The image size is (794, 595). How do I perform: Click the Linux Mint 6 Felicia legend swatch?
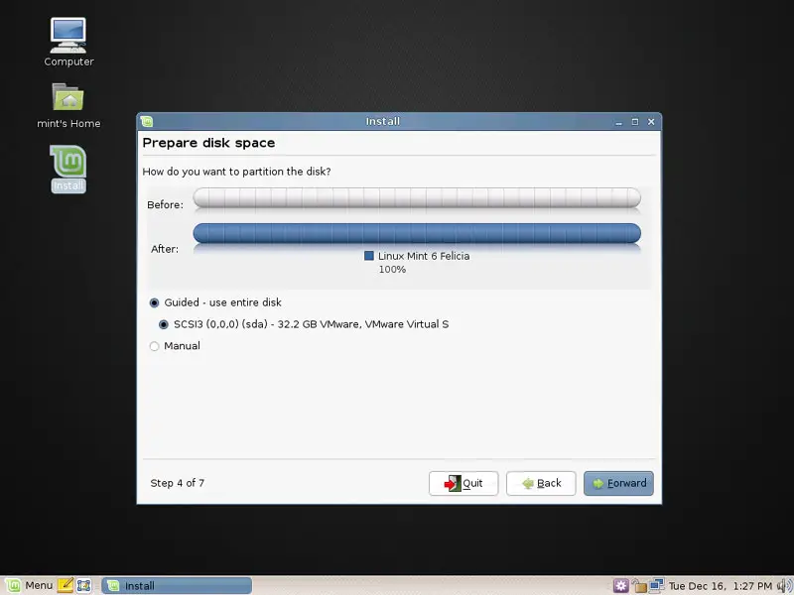[368, 256]
